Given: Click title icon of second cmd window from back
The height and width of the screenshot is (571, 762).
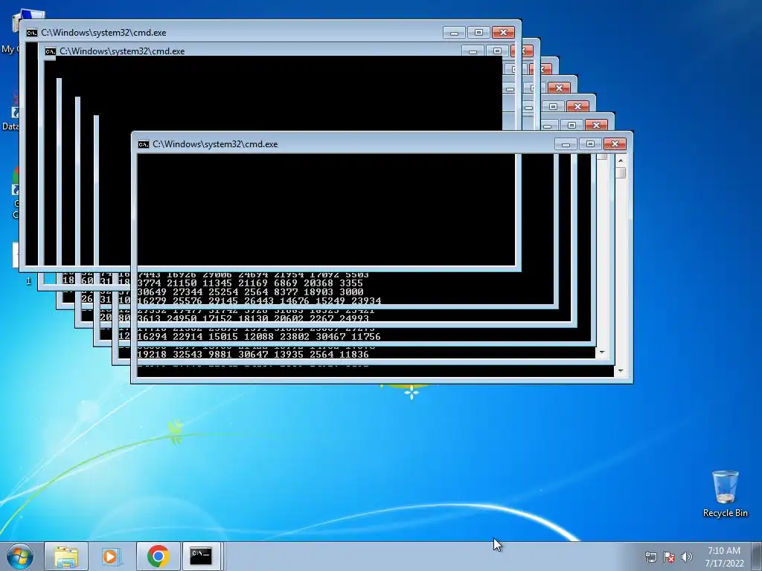Looking at the screenshot, I should point(50,51).
